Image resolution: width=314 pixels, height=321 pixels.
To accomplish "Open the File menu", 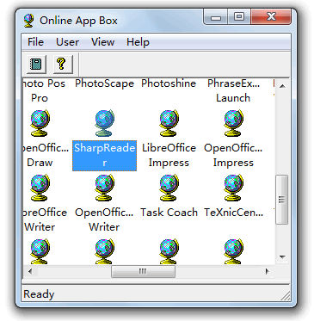I will click(35, 42).
